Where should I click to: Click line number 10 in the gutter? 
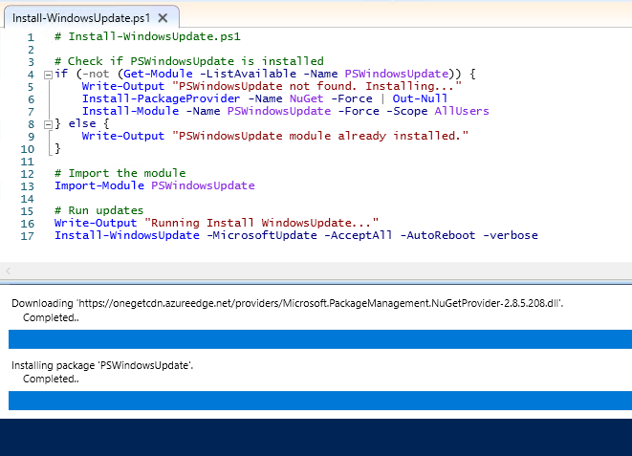click(28, 149)
